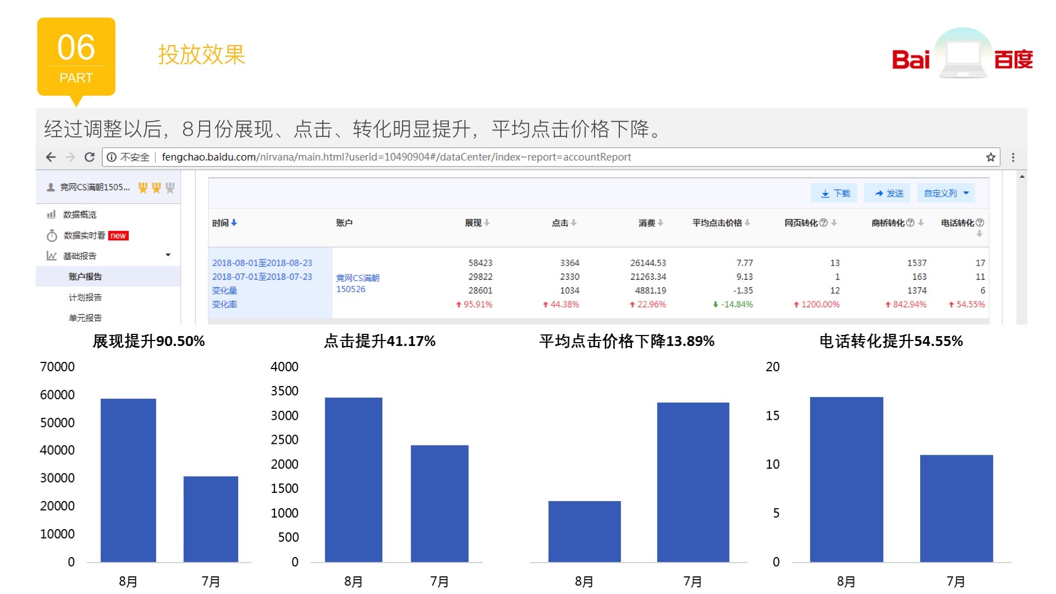
Task: Click the red new badge
Action: (x=118, y=235)
